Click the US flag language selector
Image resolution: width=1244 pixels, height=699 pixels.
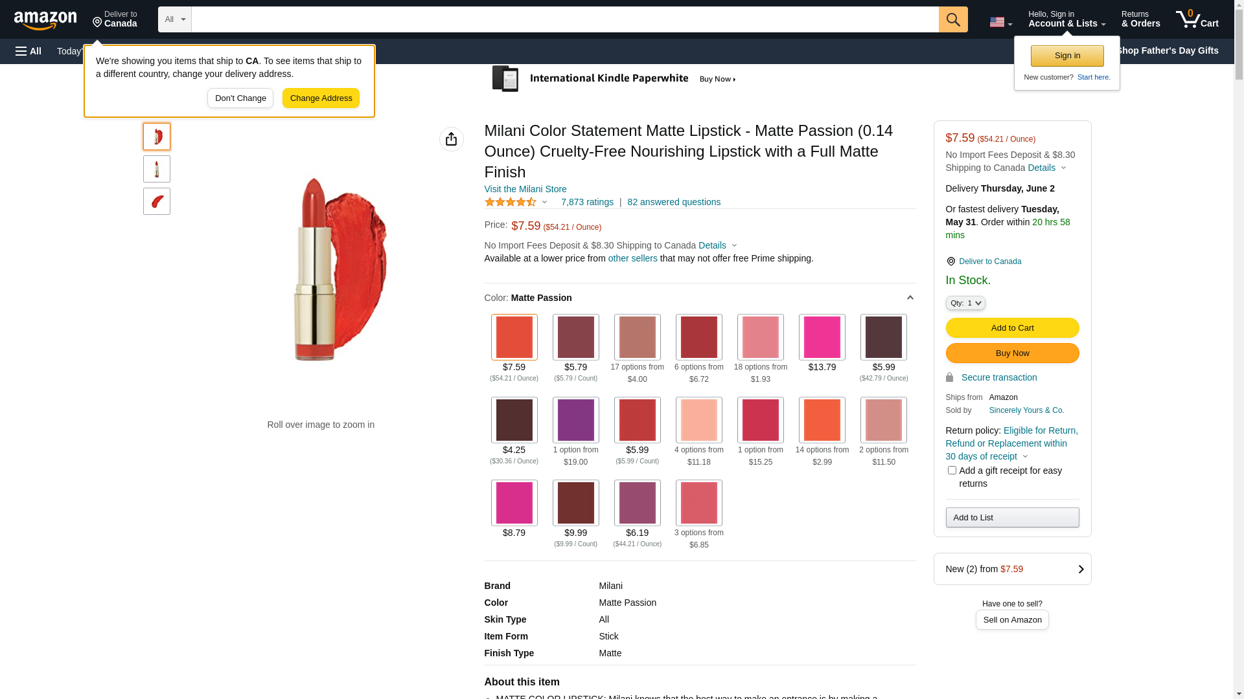(1000, 22)
